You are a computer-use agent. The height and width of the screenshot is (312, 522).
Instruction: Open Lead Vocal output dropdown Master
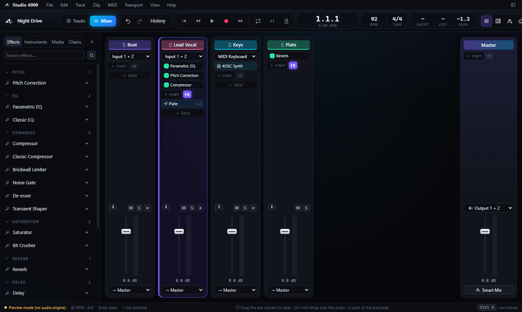[x=183, y=290]
